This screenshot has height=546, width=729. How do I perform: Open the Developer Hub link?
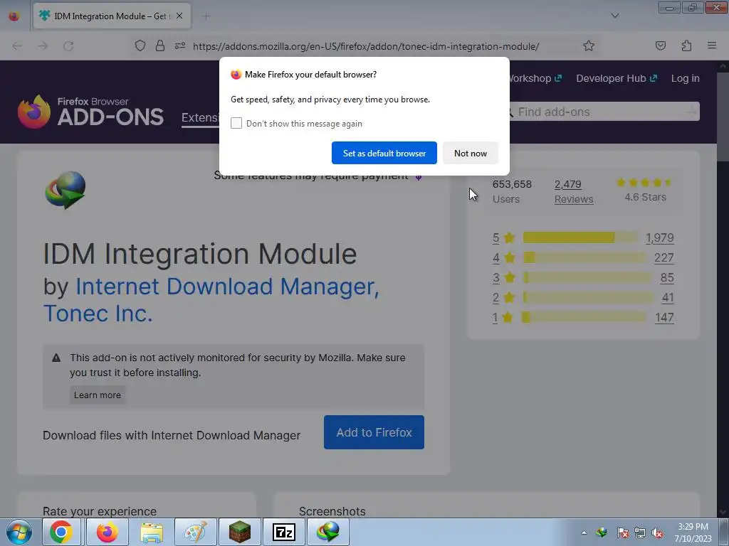[x=616, y=78]
